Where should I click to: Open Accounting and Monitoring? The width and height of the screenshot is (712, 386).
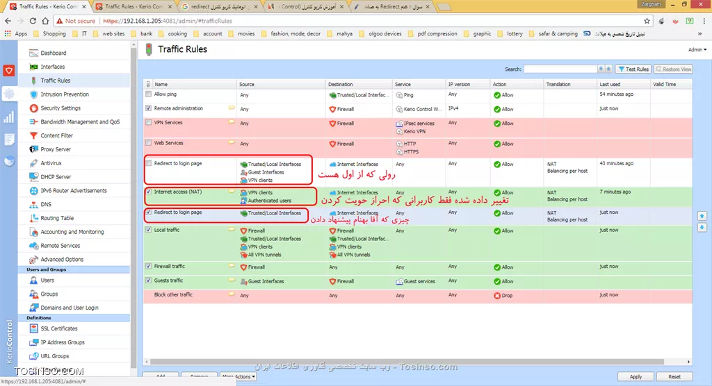point(72,232)
